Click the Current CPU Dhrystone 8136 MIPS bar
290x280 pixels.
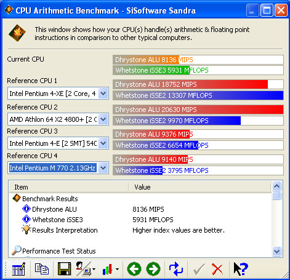(x=198, y=60)
